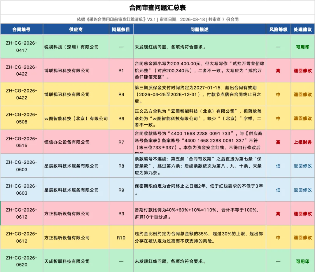Click the 风险等级 header cell
Viewport: 315px width, 272px height.
[x=278, y=29]
